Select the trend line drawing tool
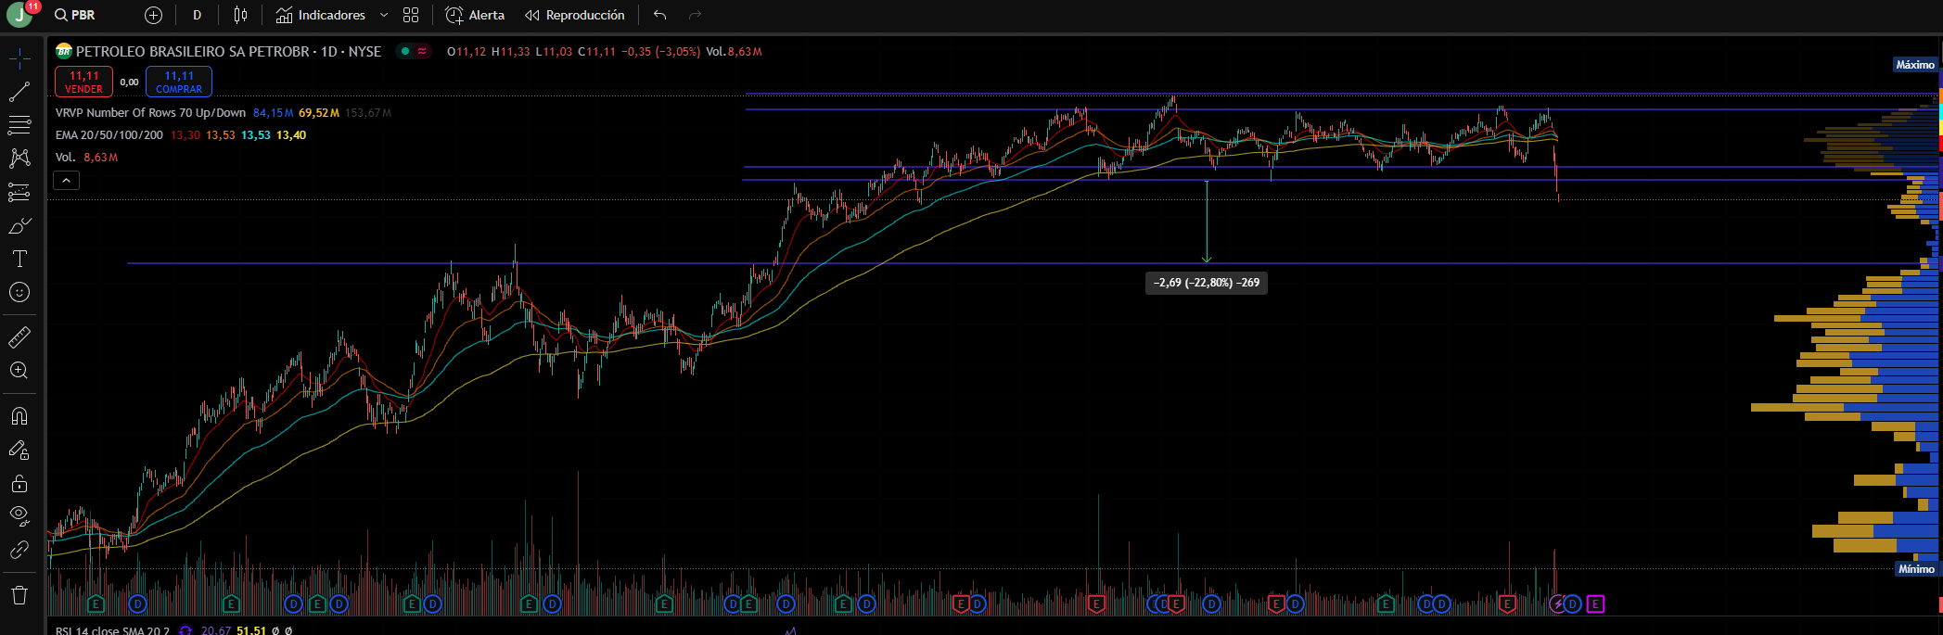This screenshot has width=1943, height=635. (19, 92)
